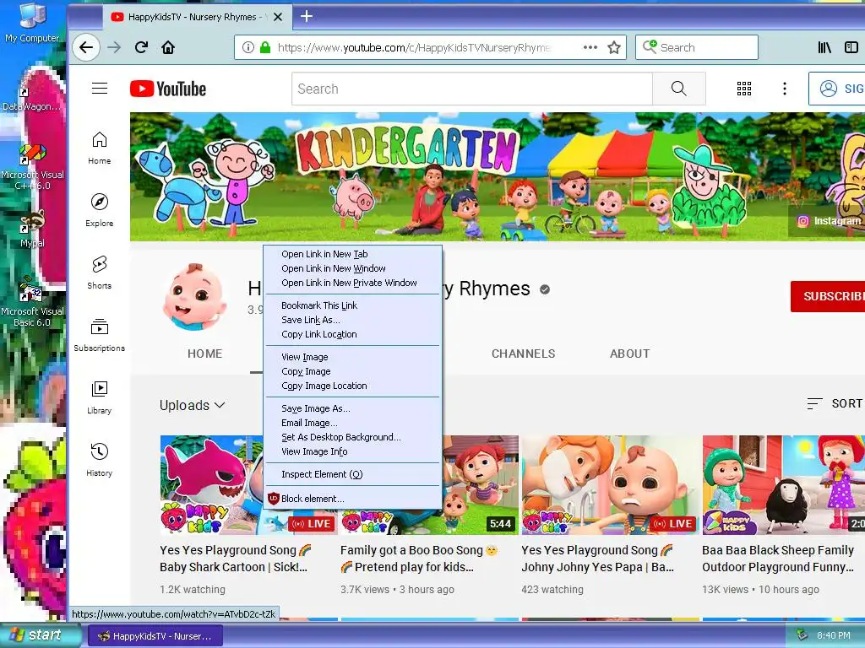Switch to the channel HOME tab
The height and width of the screenshot is (648, 865).
(204, 354)
